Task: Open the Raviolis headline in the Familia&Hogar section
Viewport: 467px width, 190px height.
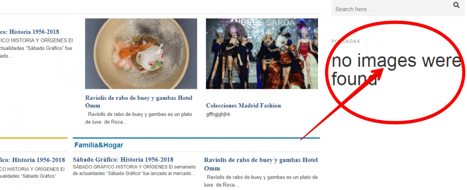Action: pyautogui.click(x=261, y=164)
